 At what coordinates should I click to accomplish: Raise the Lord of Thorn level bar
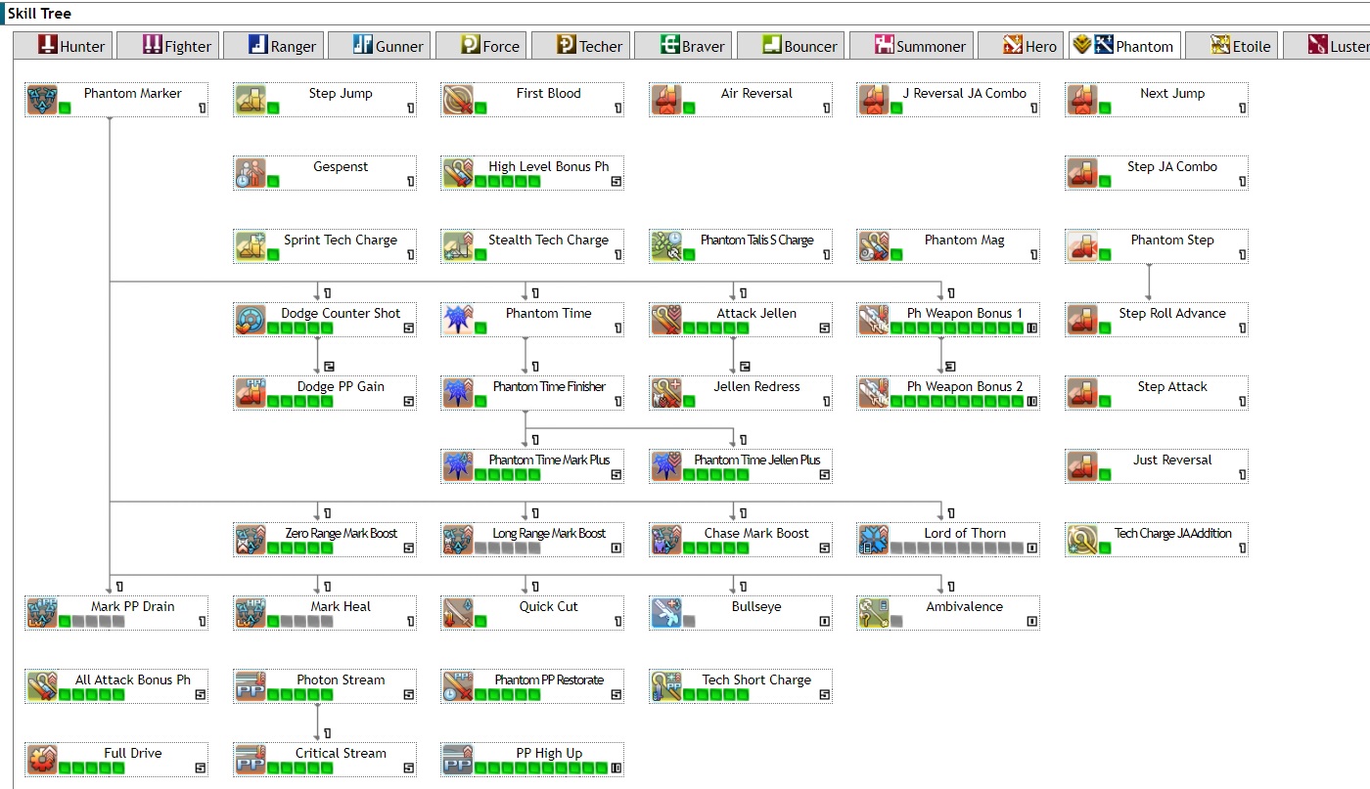pos(956,548)
